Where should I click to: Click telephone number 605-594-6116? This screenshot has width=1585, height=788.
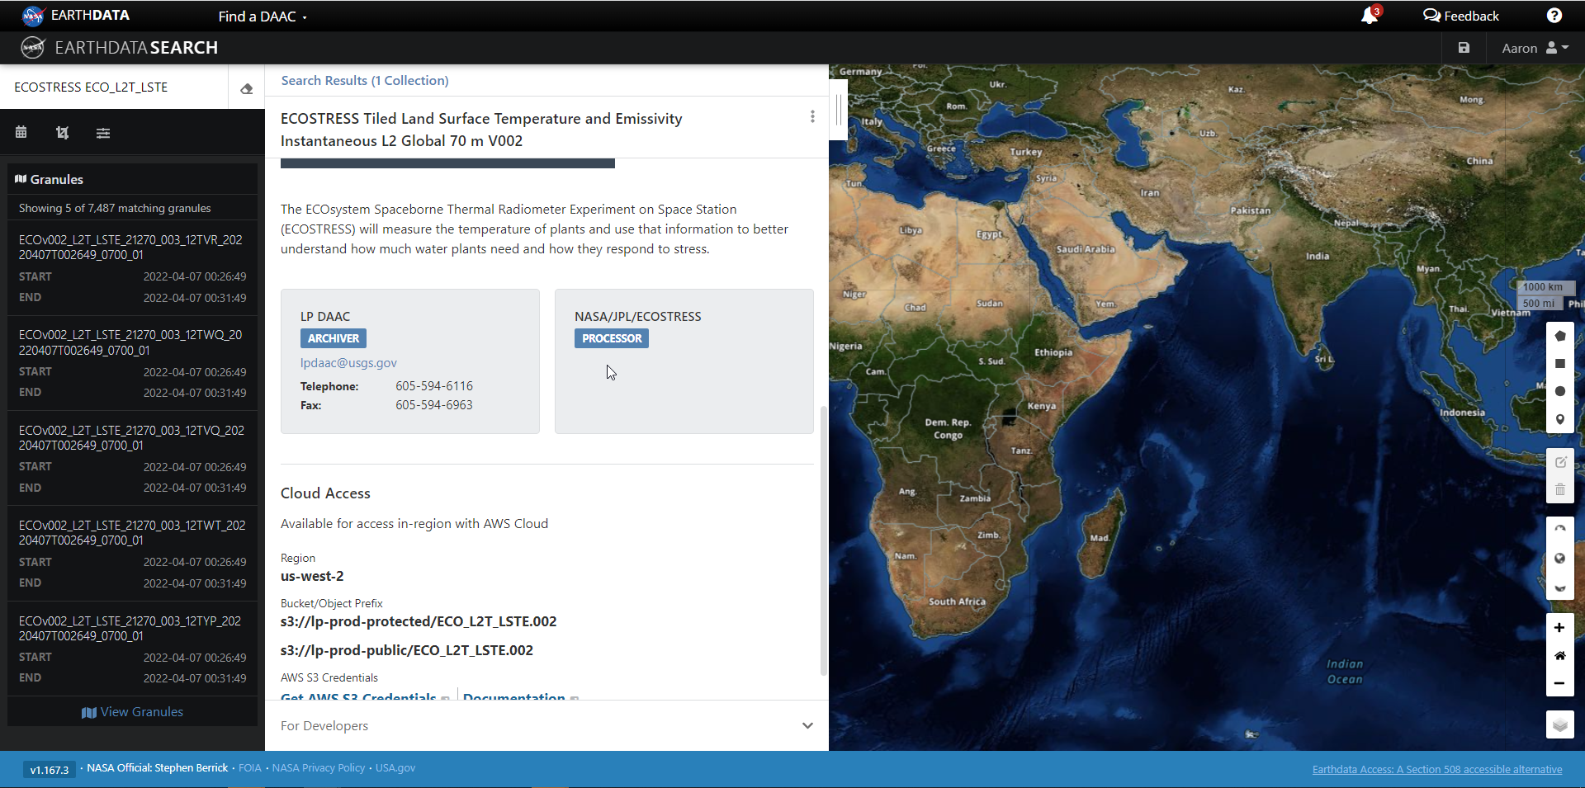(434, 386)
